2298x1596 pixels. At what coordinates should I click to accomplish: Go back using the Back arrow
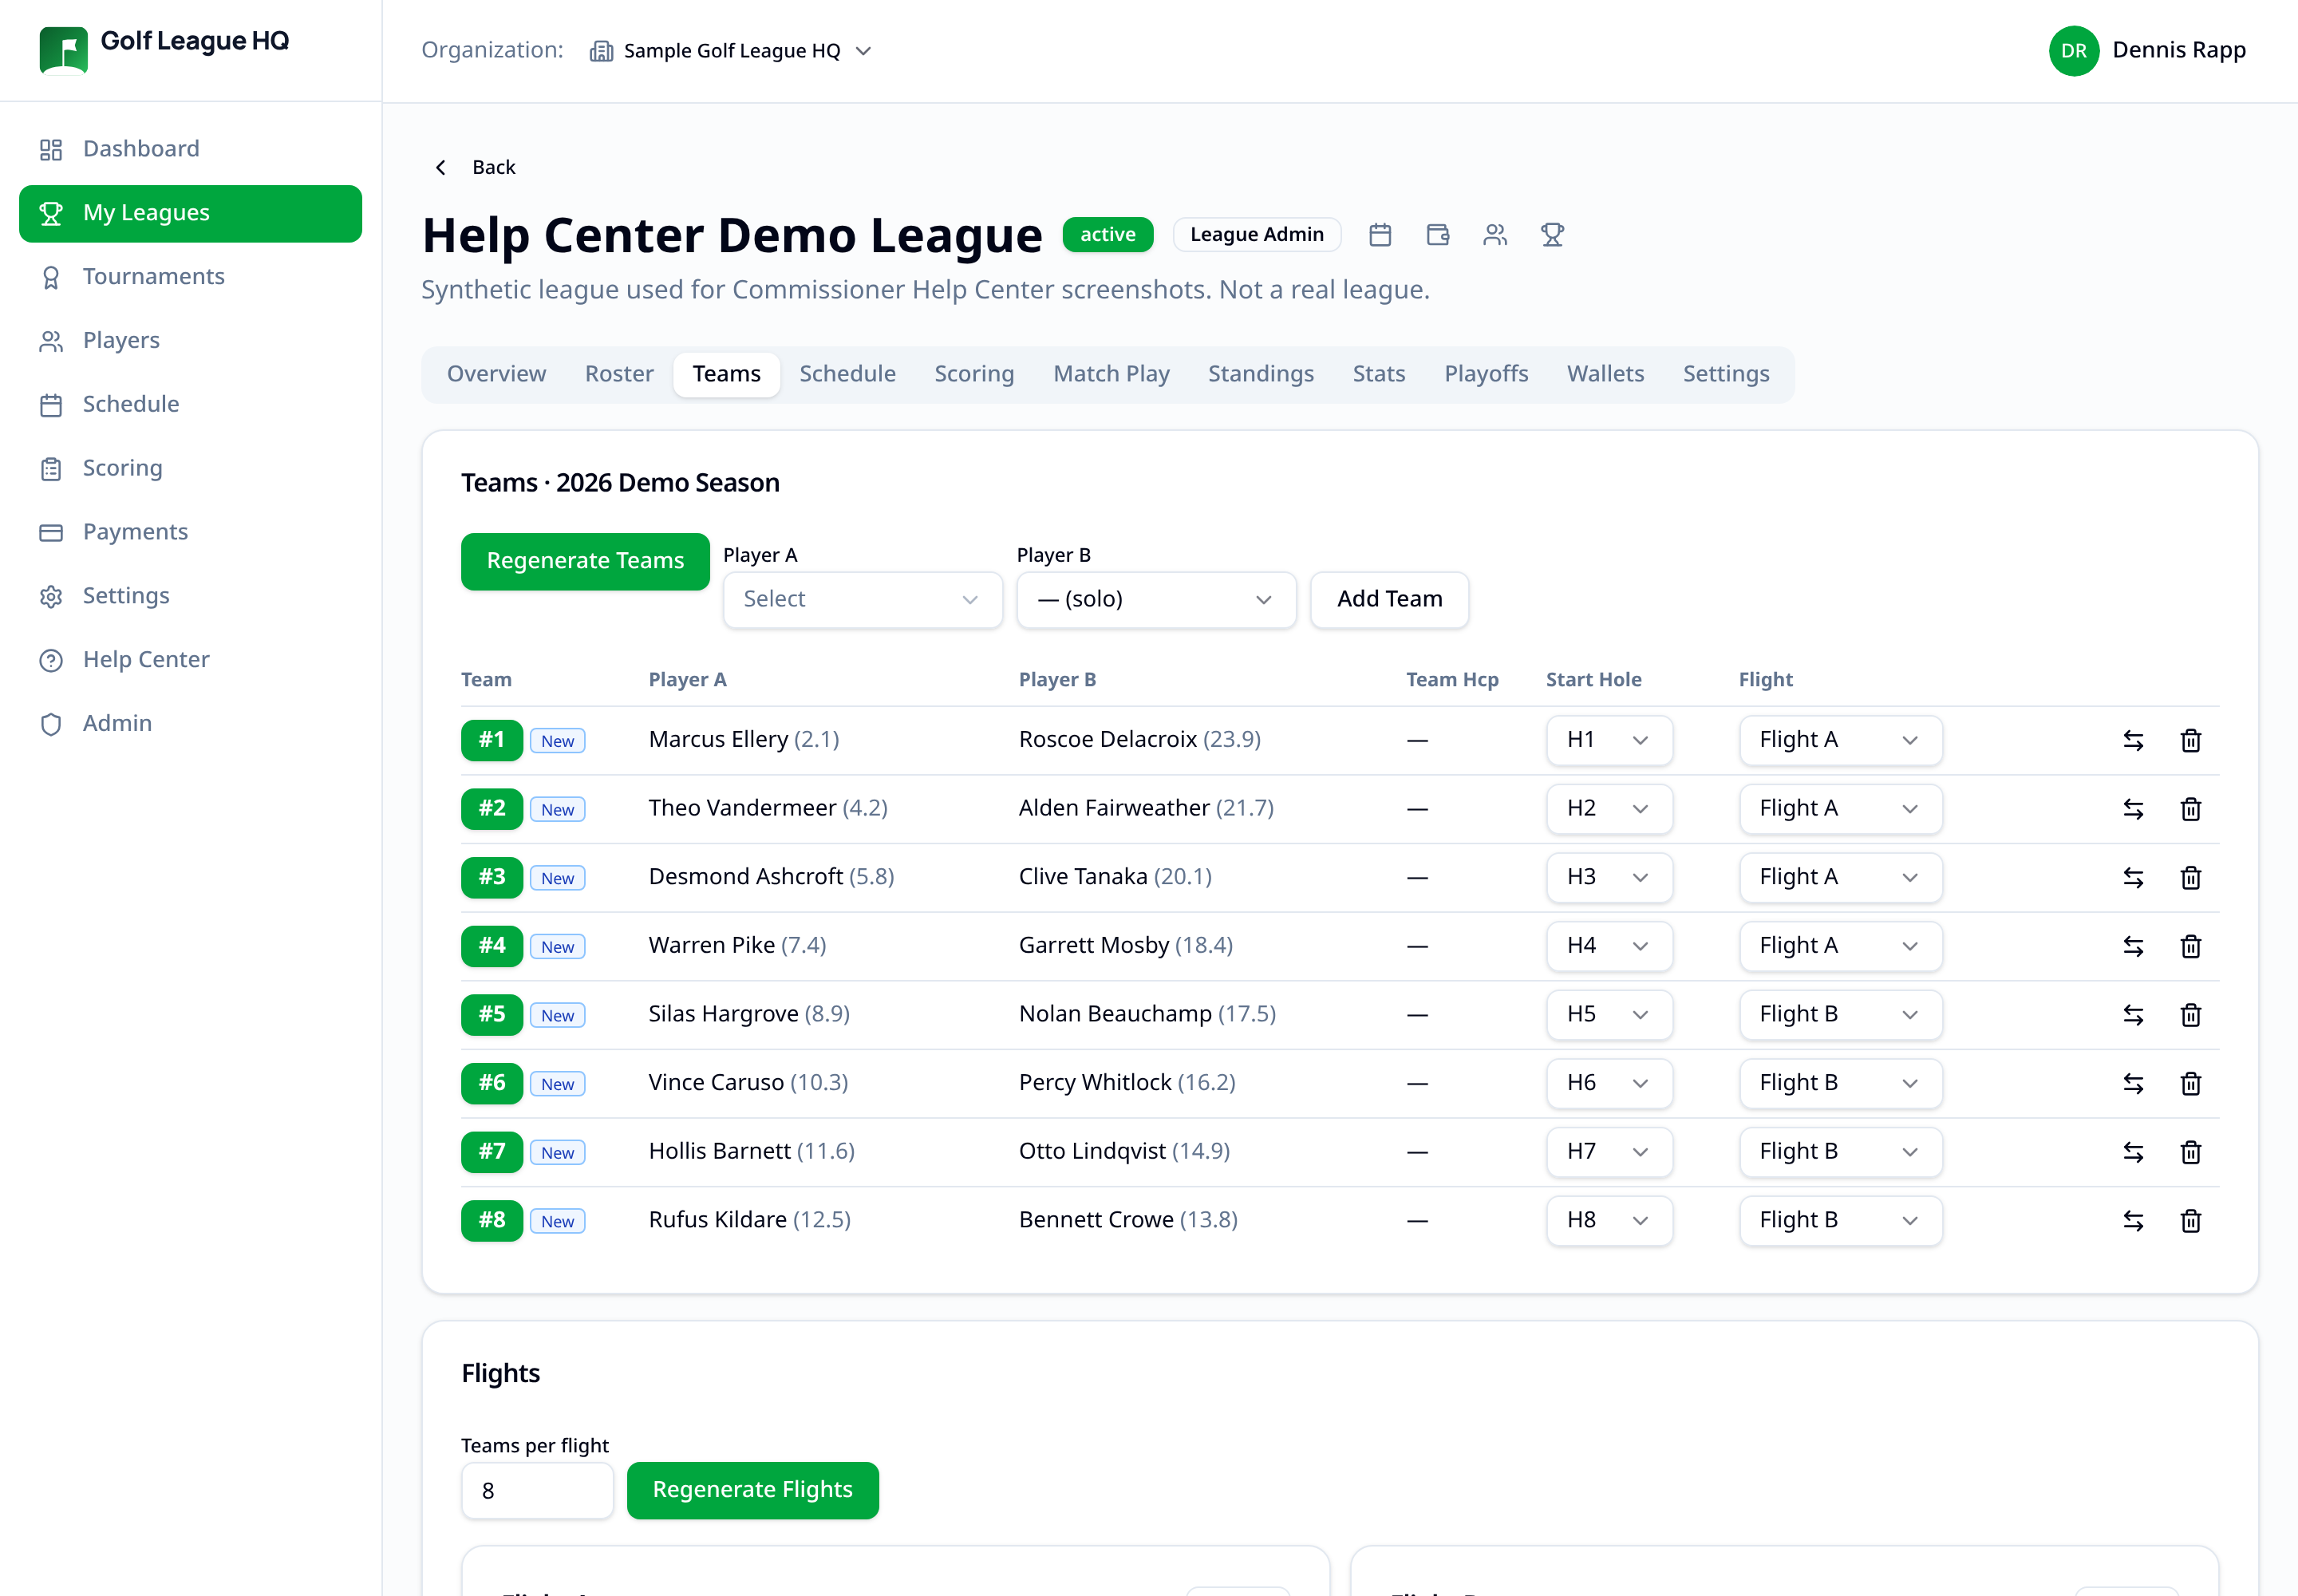(475, 167)
